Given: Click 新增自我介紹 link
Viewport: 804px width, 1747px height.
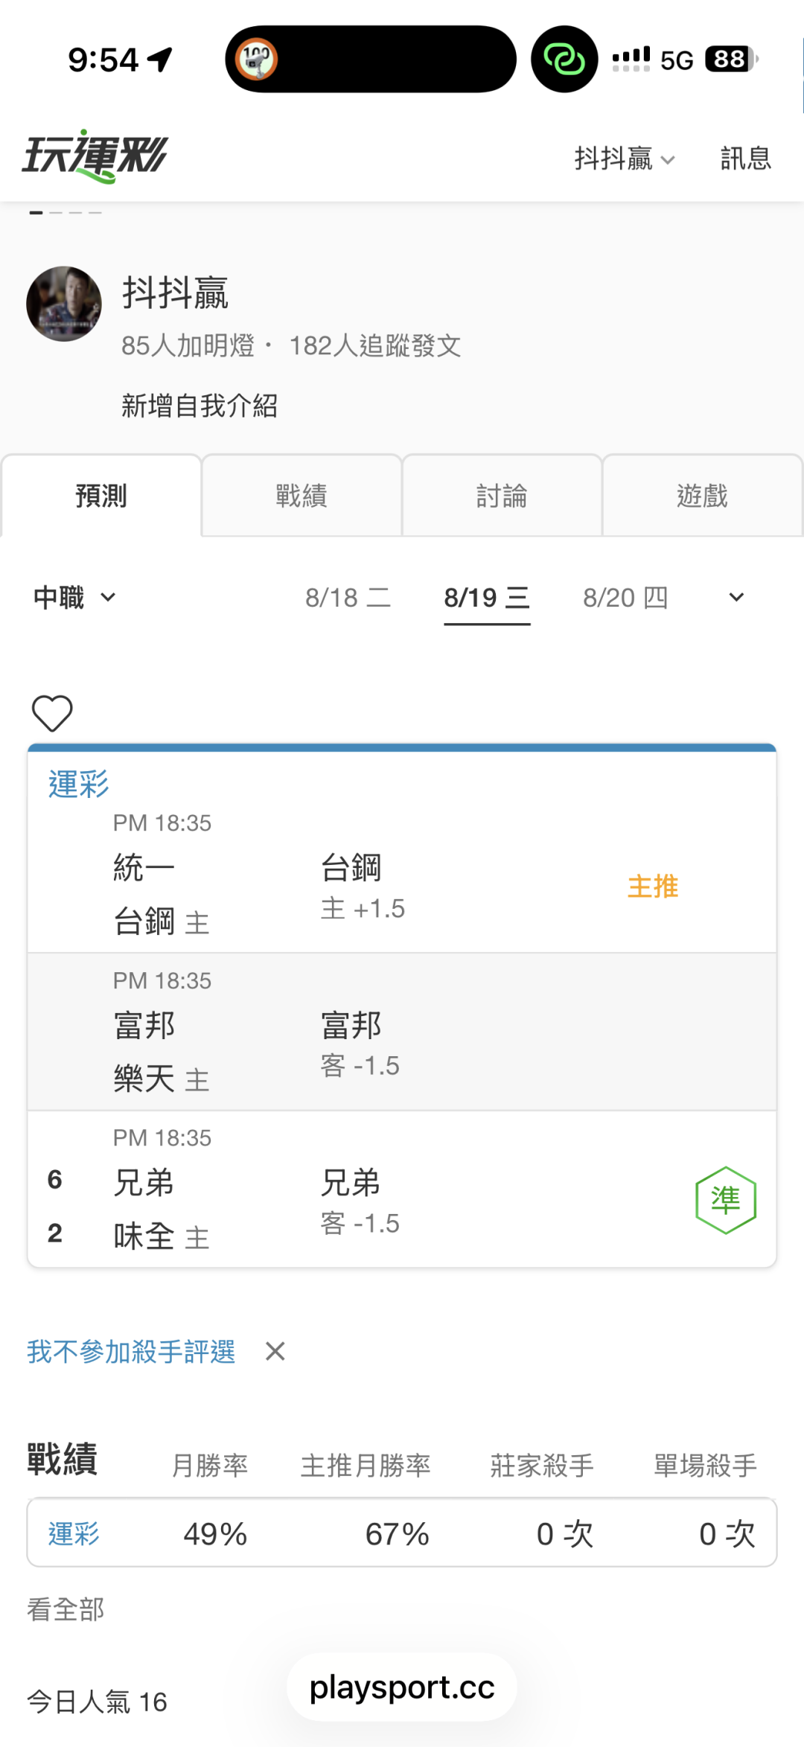Looking at the screenshot, I should point(200,406).
